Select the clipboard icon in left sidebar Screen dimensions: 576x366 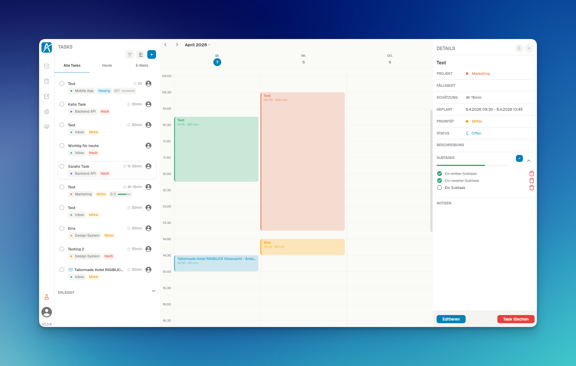[47, 81]
